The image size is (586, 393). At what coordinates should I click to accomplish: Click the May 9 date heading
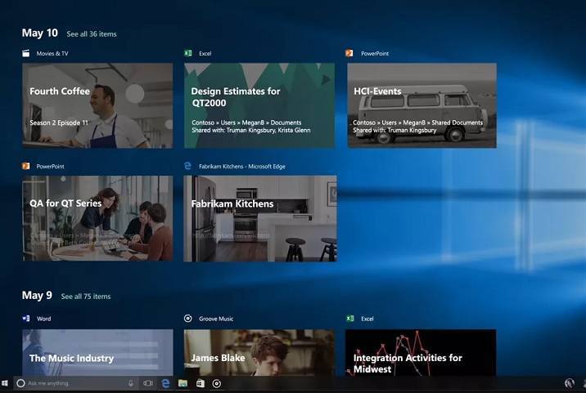coord(37,295)
